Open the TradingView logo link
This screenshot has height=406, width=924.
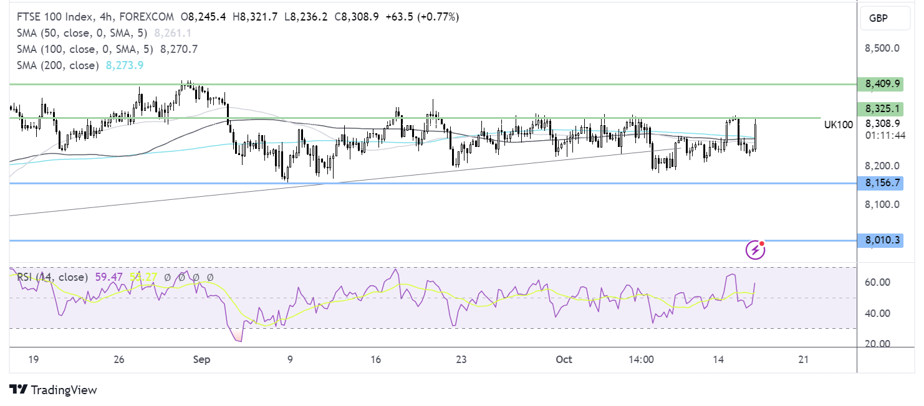(54, 390)
